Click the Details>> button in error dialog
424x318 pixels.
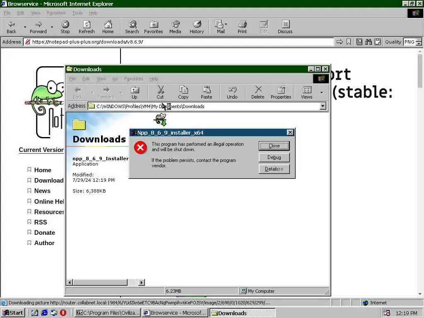tap(274, 169)
